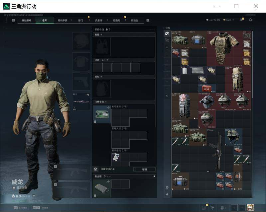266x212 pixels.
Task: Select the green keycard case item
Action: [x=102, y=114]
